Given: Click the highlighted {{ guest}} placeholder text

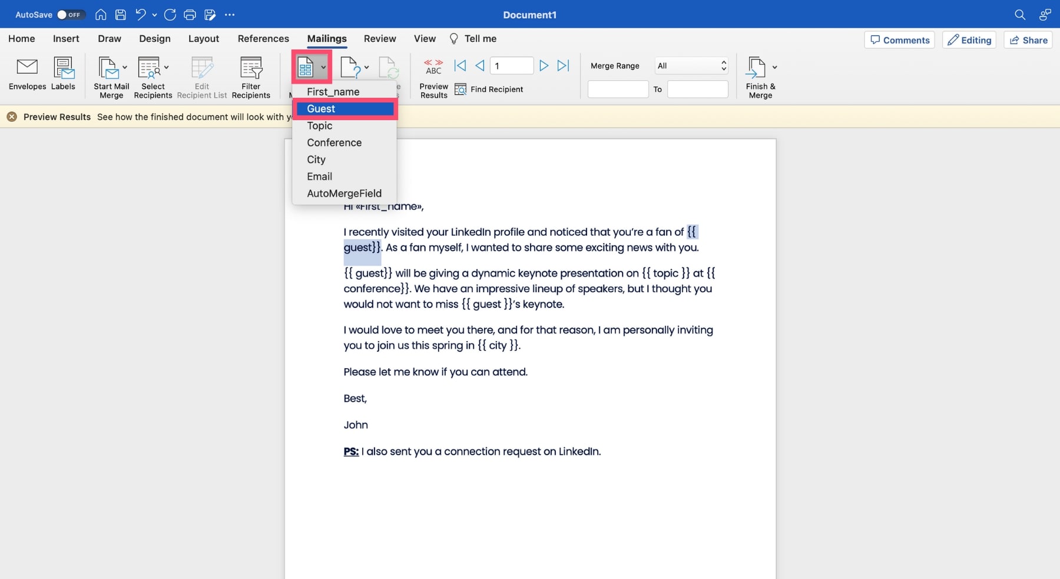Looking at the screenshot, I should (x=362, y=247).
